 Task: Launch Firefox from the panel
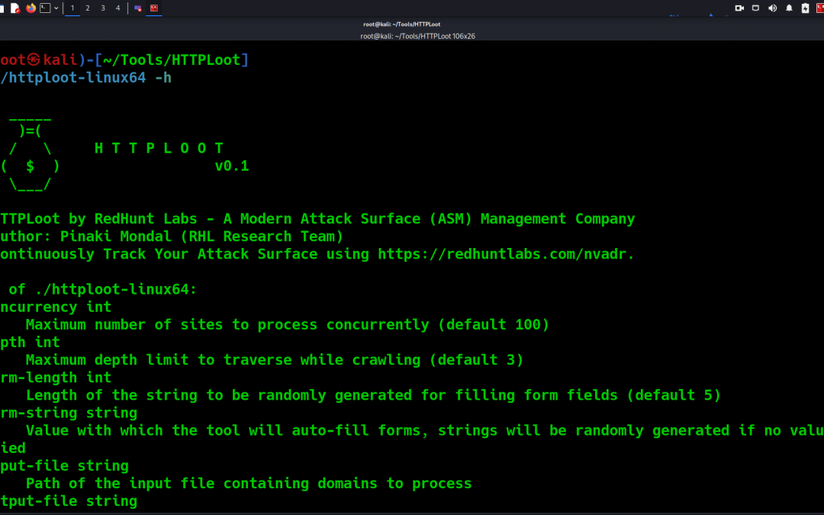pos(31,8)
